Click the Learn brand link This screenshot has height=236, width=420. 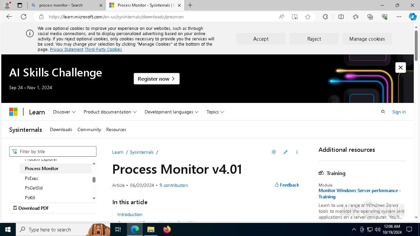point(37,112)
